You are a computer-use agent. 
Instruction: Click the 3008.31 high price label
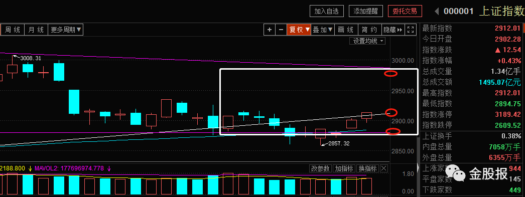(31, 58)
